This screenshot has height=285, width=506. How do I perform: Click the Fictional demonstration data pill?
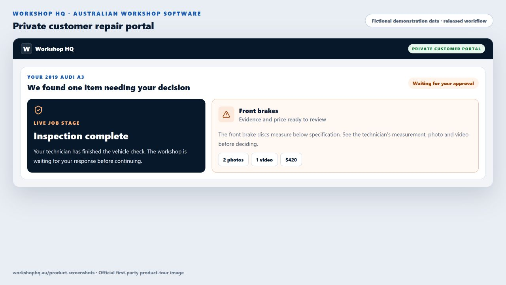pos(429,21)
